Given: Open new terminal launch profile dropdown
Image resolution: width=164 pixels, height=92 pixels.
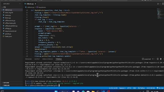Looking at the screenshot, I should pos(155,59).
